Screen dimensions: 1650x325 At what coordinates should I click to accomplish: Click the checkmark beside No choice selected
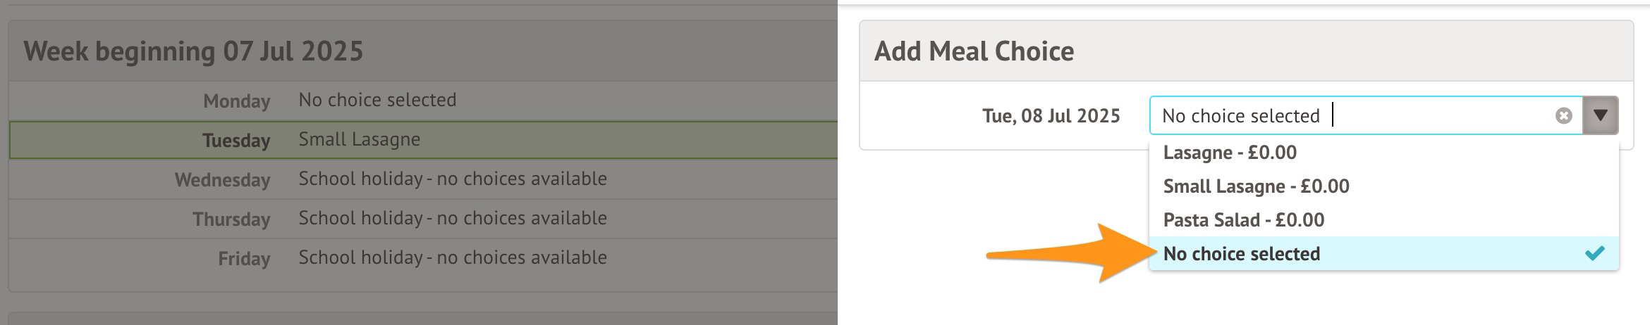[x=1594, y=253]
